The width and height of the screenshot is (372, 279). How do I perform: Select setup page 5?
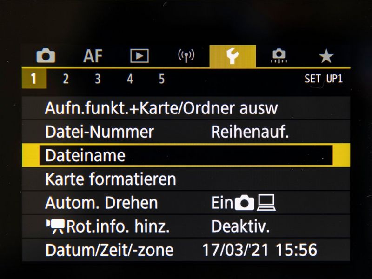point(162,79)
